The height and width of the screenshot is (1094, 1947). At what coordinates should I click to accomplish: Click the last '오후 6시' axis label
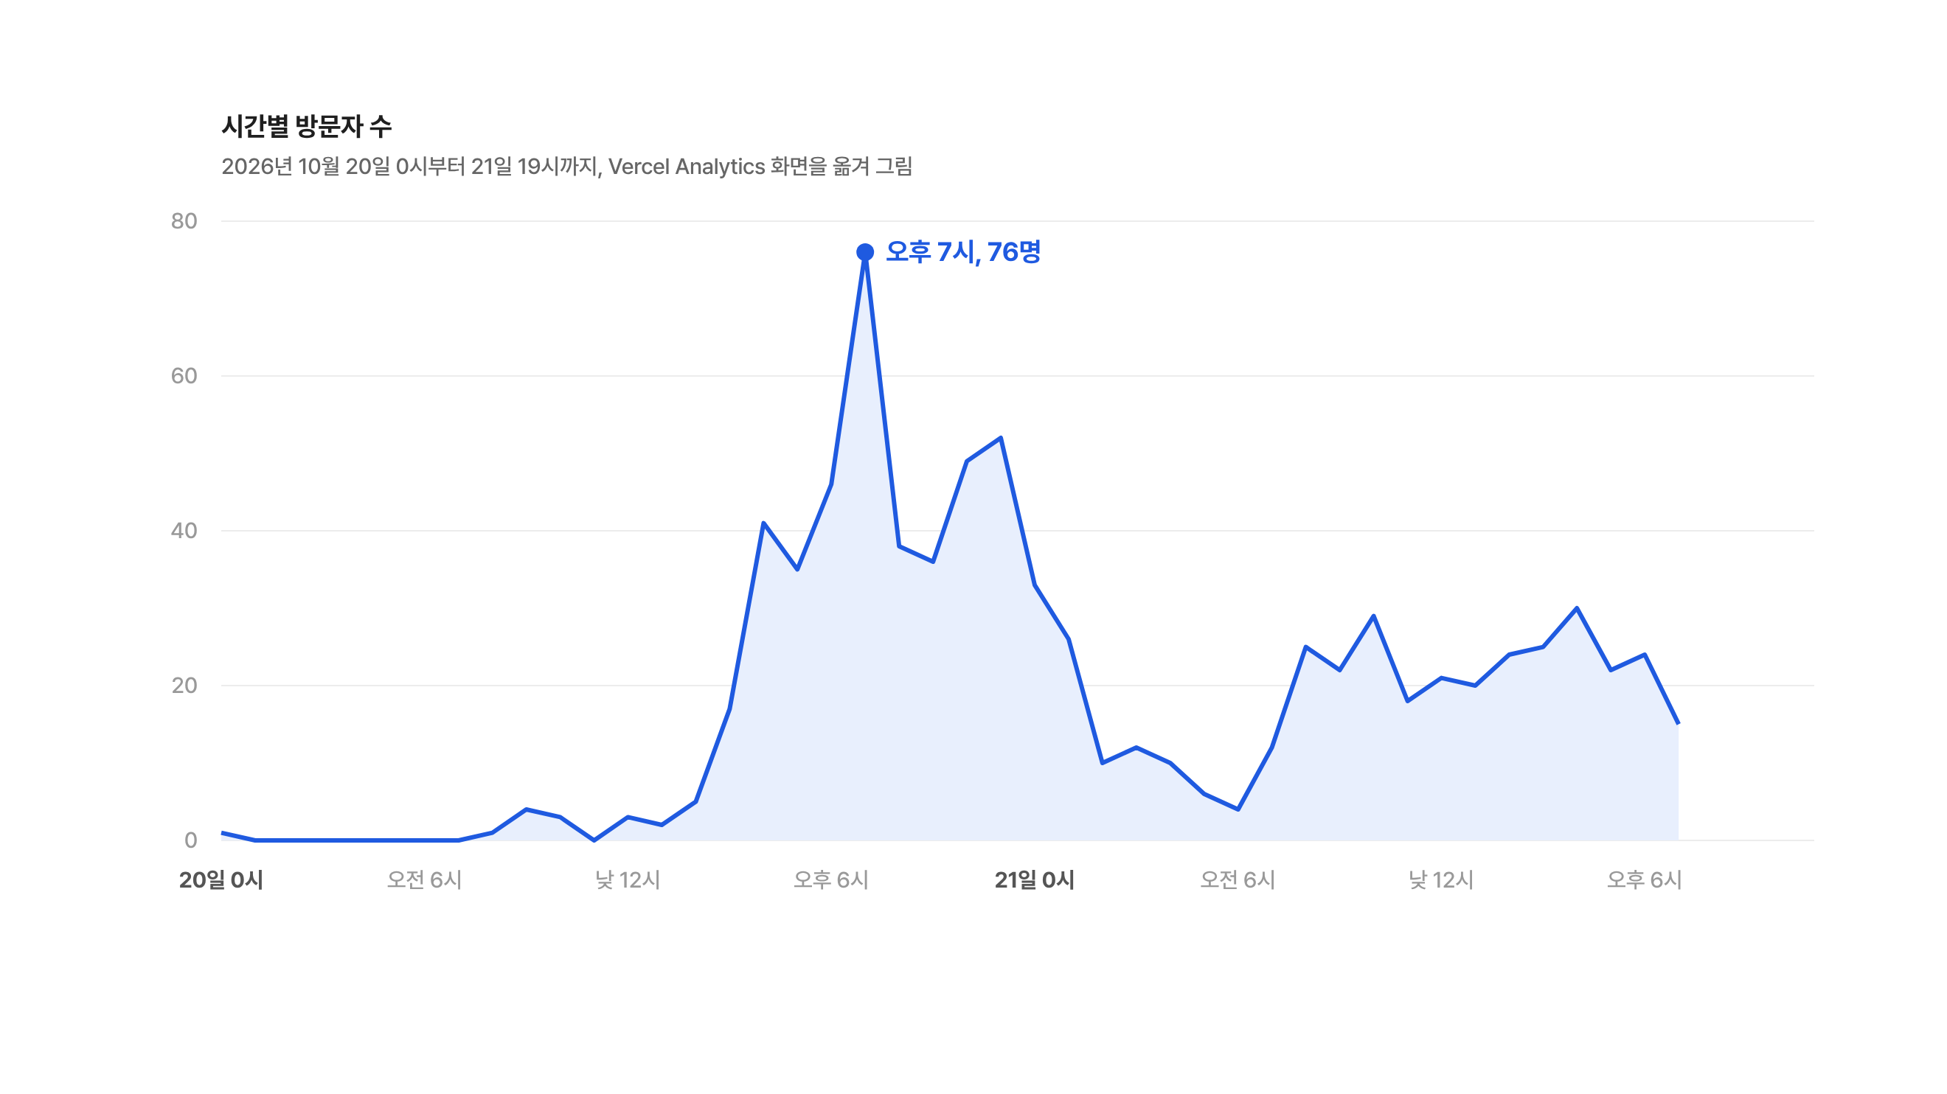1644,879
